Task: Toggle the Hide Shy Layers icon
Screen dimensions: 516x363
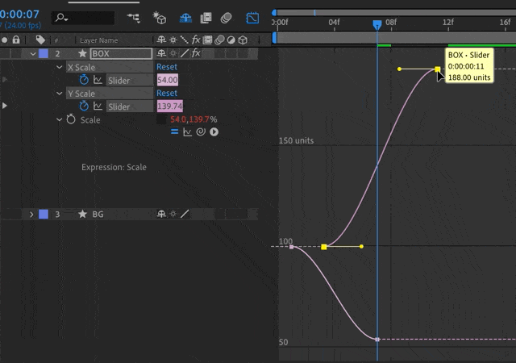Action: click(185, 17)
